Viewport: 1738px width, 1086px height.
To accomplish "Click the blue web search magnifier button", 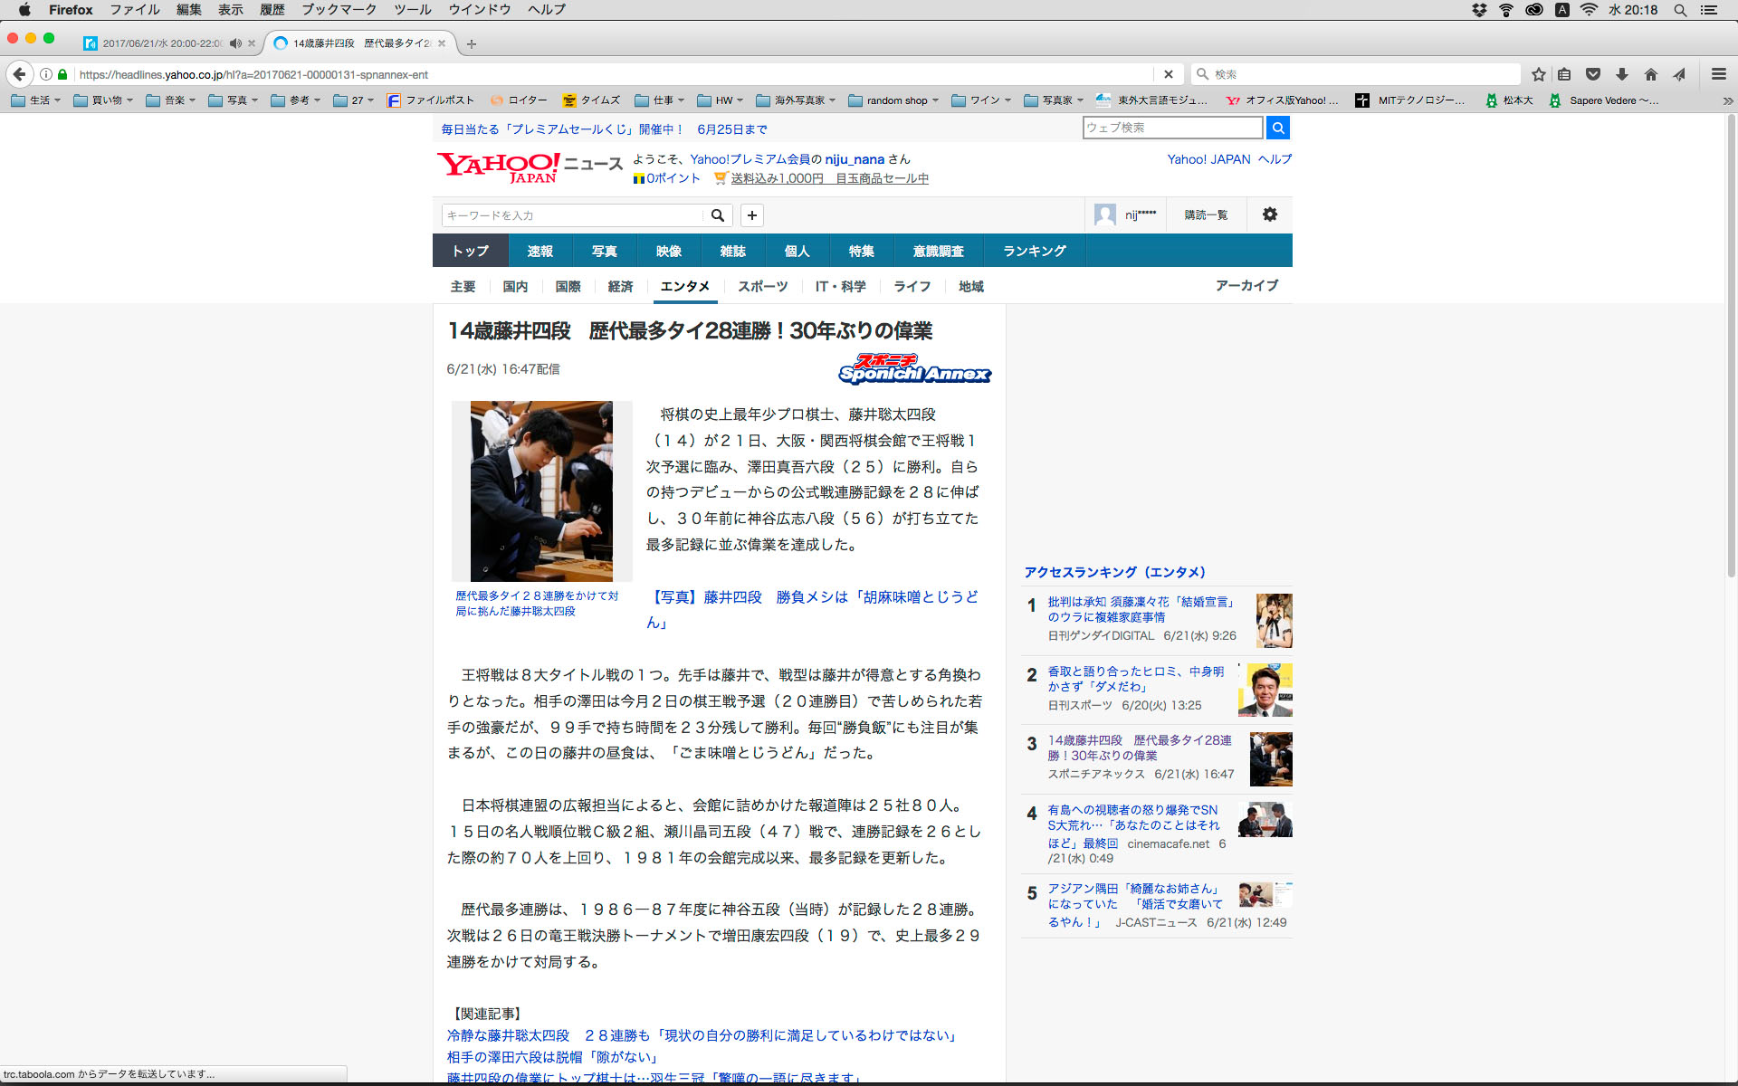I will coord(1277,128).
